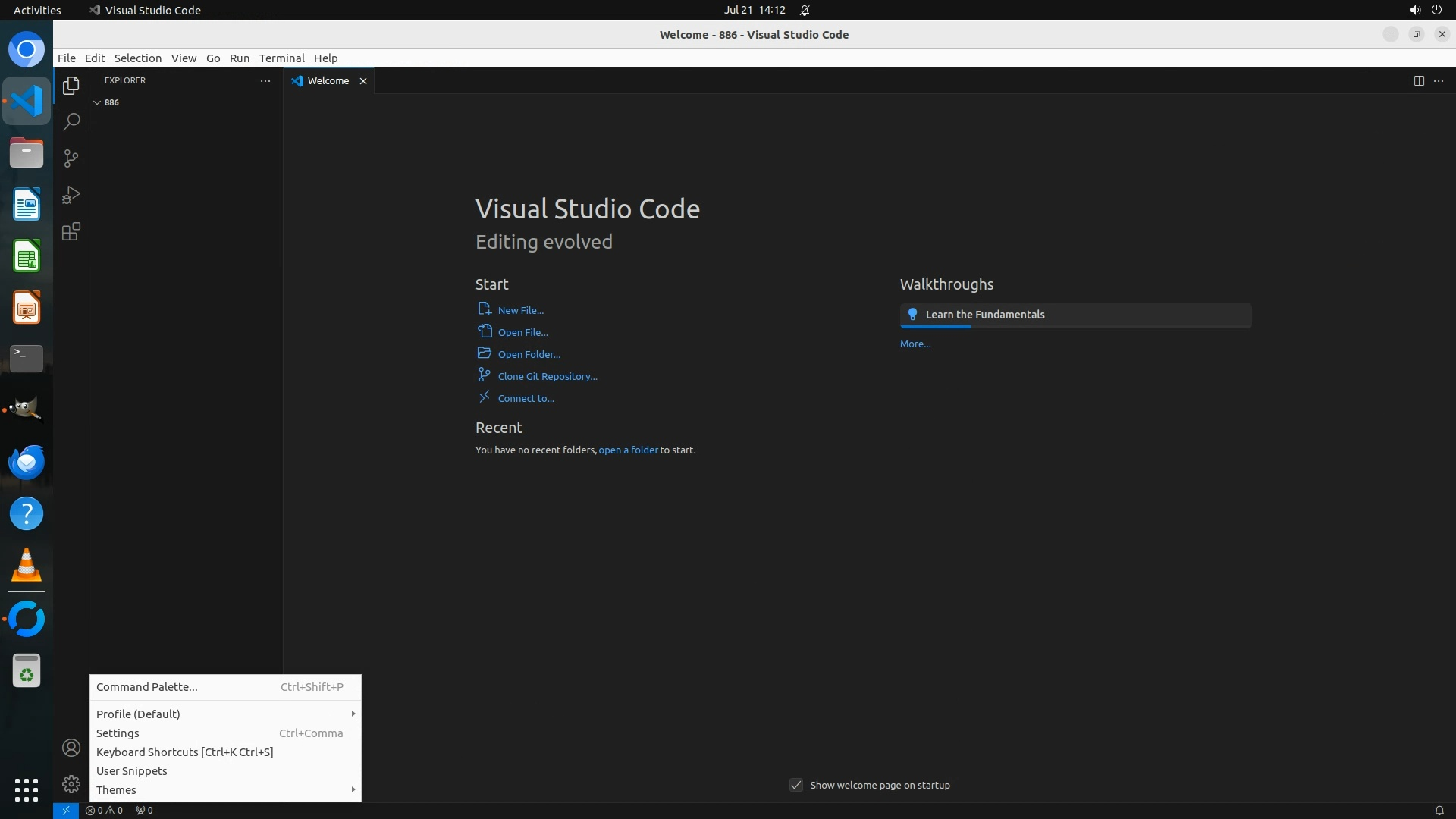Click Split Editor Right icon

click(1418, 81)
